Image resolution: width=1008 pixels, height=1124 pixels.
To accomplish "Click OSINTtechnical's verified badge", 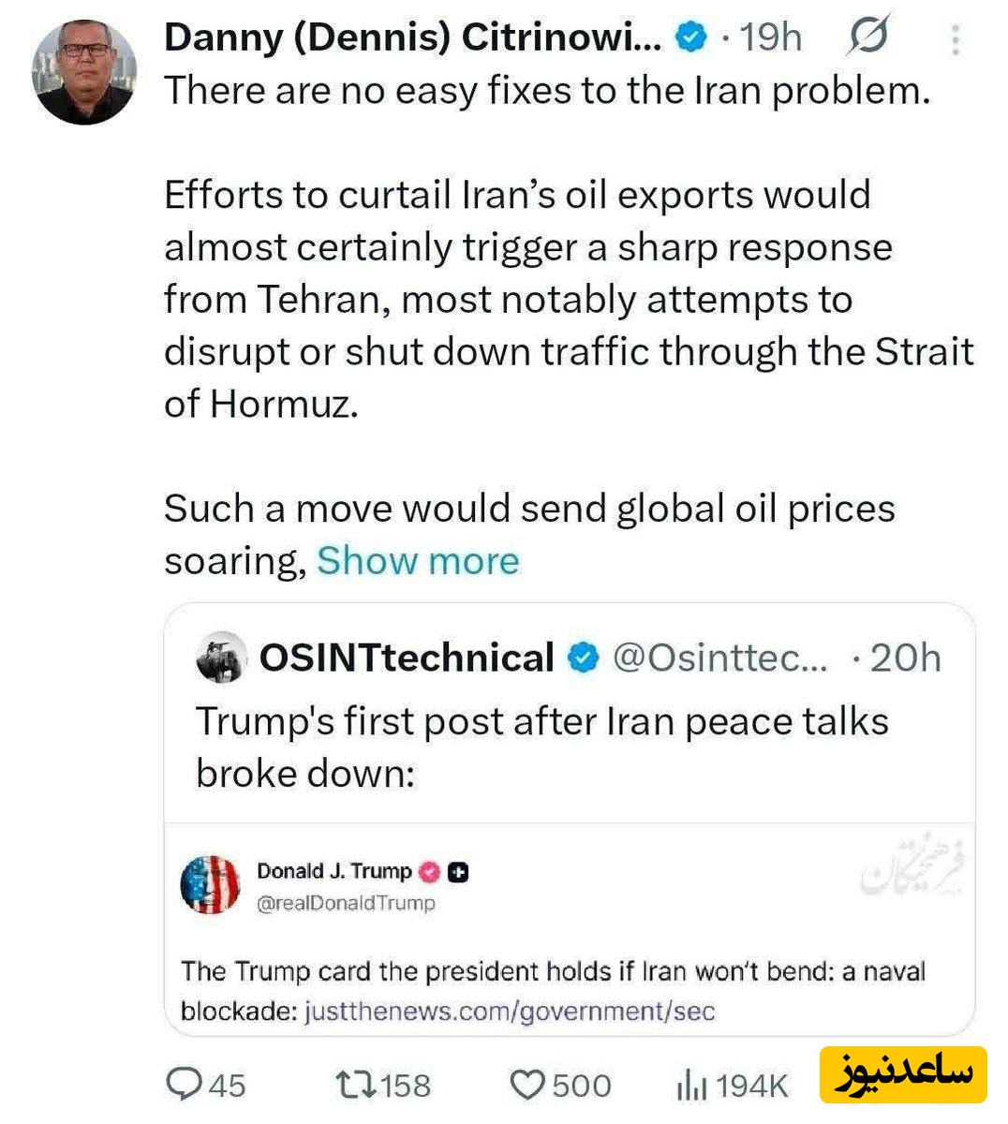I will click(x=584, y=658).
